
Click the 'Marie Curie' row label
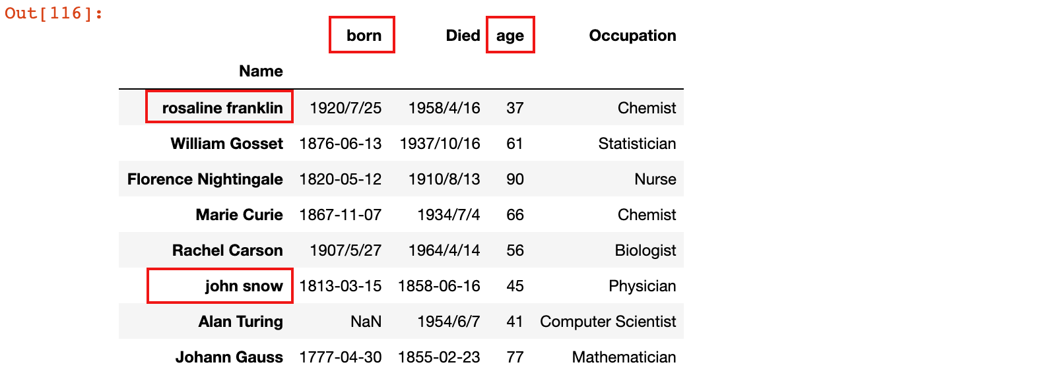click(x=239, y=215)
